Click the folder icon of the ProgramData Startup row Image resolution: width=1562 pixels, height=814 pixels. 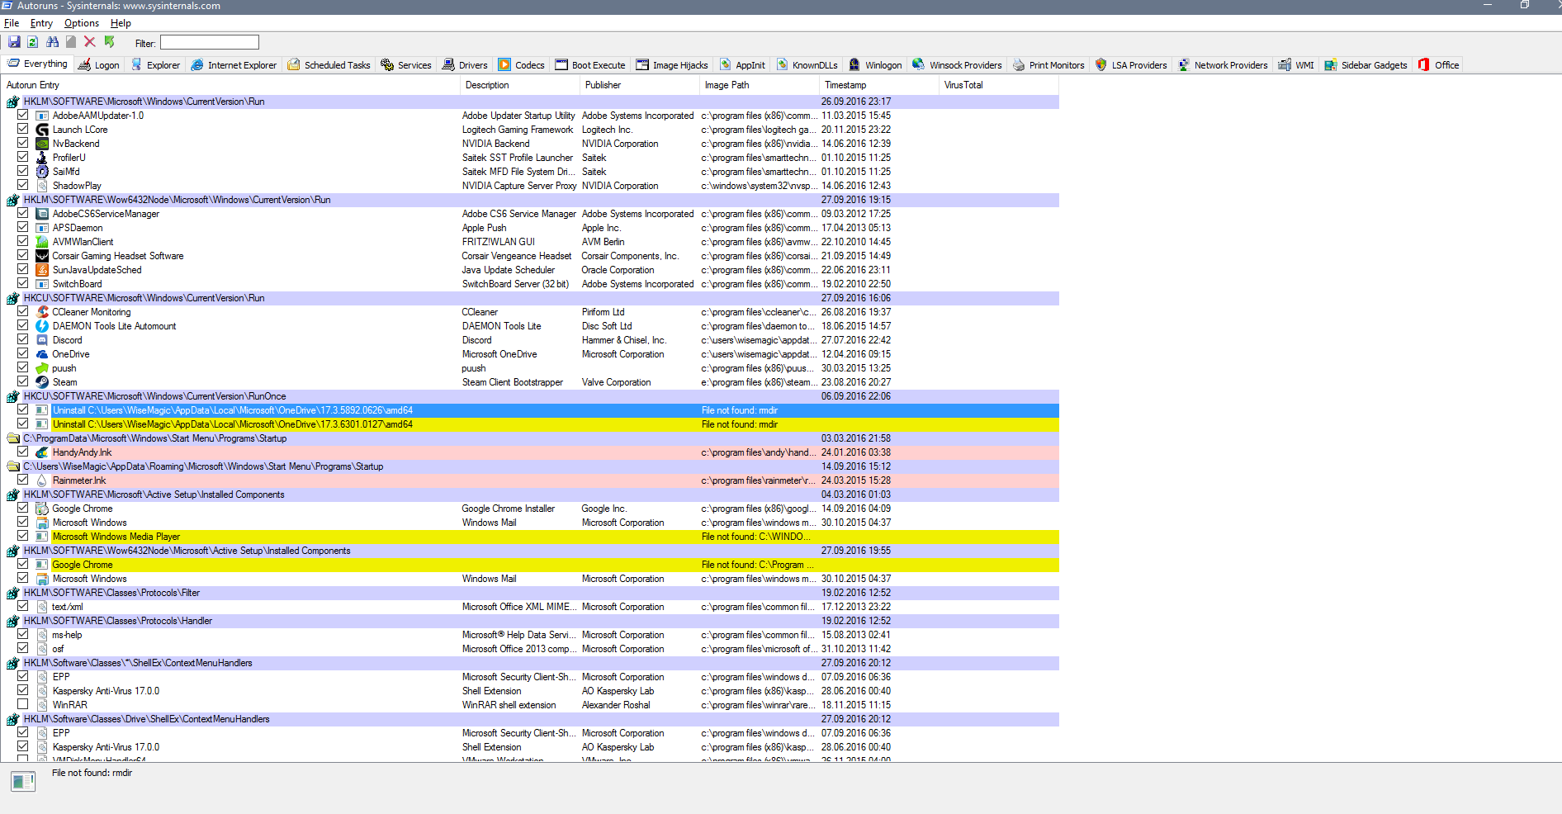pyautogui.click(x=13, y=438)
